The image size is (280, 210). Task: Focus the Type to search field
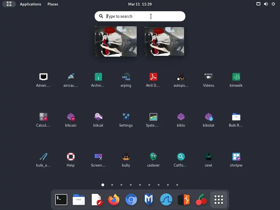[x=140, y=16]
